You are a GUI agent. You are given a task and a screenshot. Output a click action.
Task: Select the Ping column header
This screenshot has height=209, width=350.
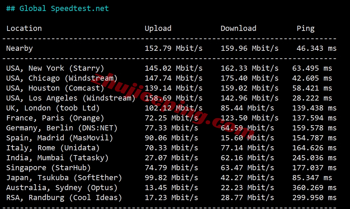click(x=305, y=28)
